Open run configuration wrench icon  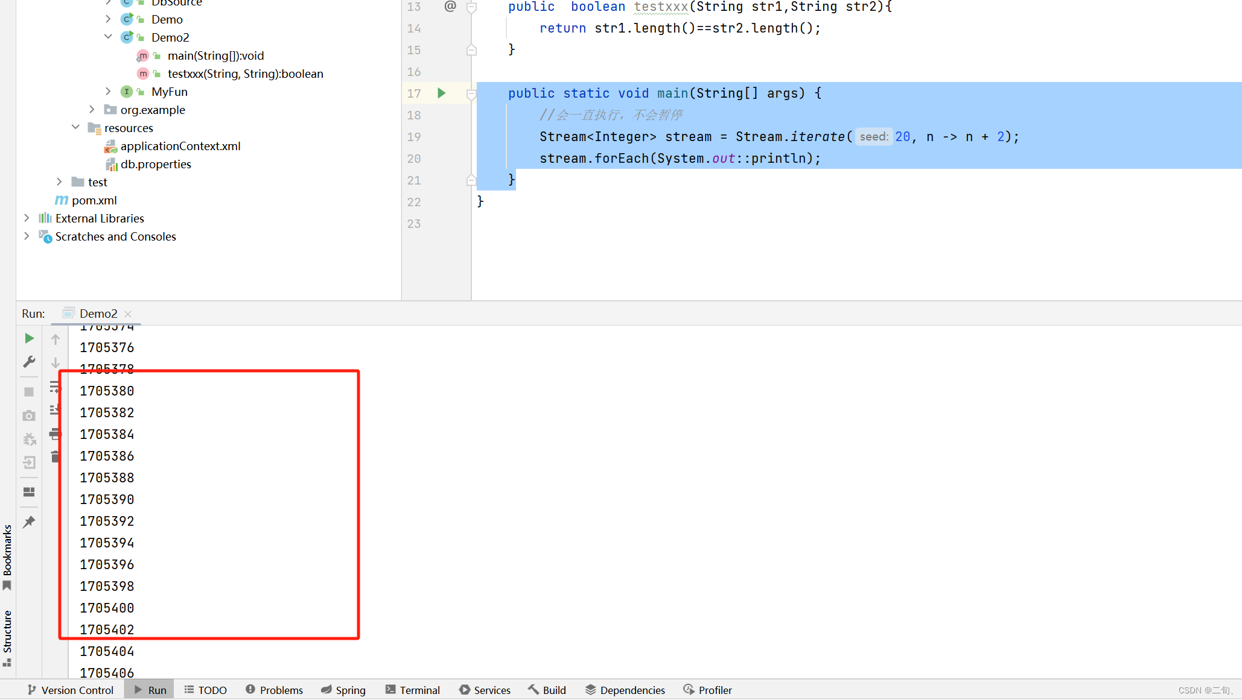[29, 362]
